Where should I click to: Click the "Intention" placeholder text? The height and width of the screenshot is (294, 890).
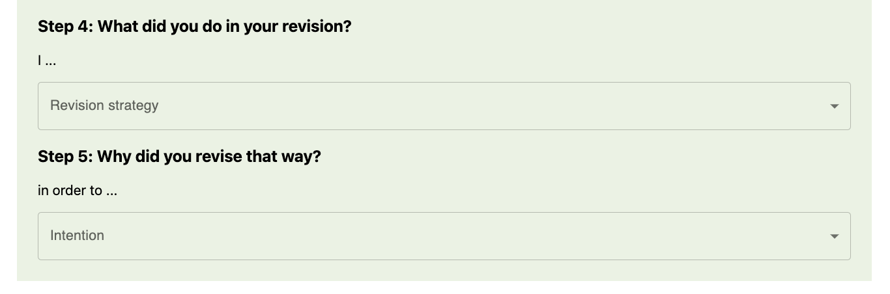pyautogui.click(x=77, y=235)
